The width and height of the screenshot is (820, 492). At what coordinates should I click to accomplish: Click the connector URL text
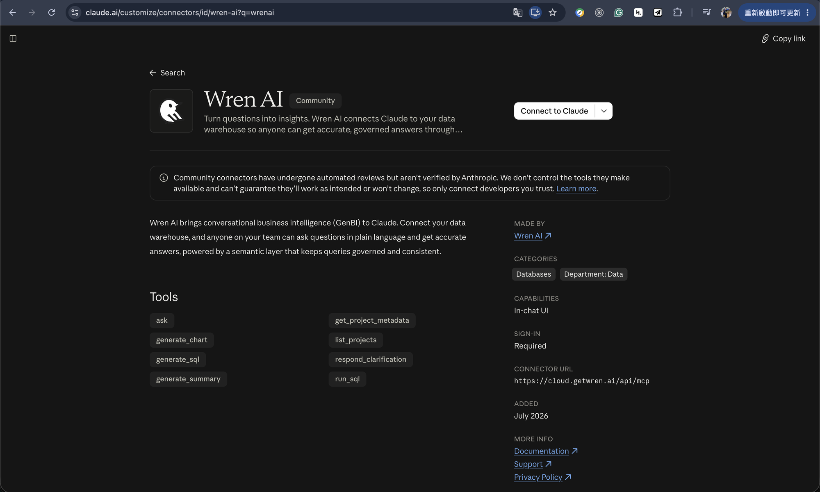point(581,381)
